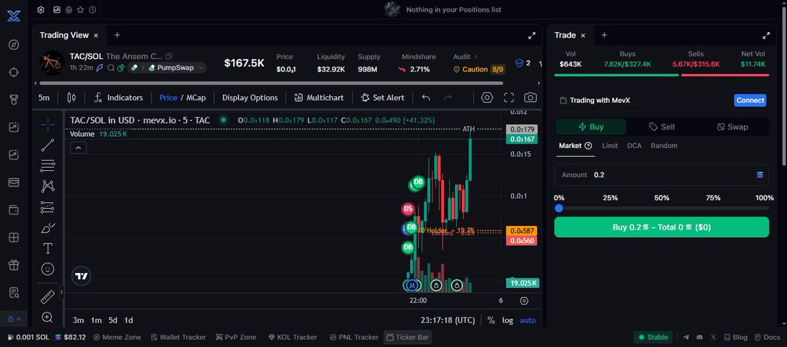Collapse the chart legend with chevron
The image size is (787, 347).
pos(78,148)
